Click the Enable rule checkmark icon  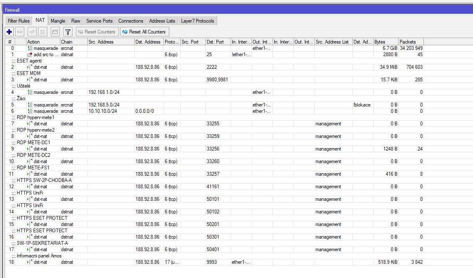coord(32,32)
